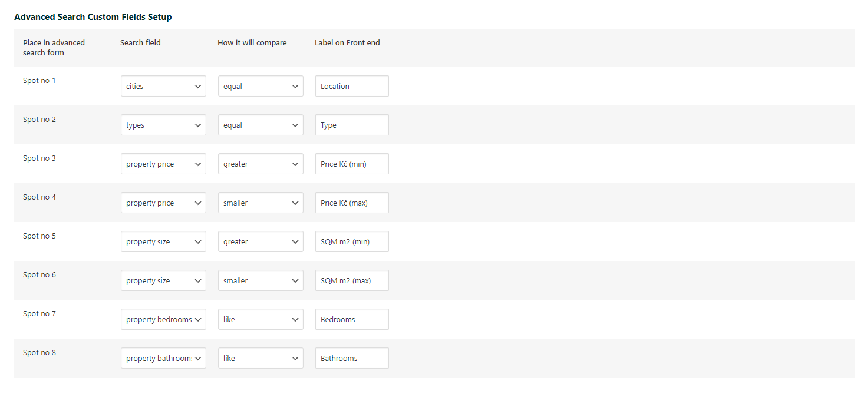Open Spot no 7 compare dropdown (like)
Image resolution: width=864 pixels, height=394 pixels.
(x=260, y=319)
